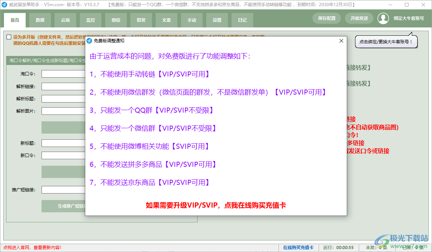Image resolution: width=432 pixels, height=252 pixels.
Task: Select notice line 3 about QQ群
Action: (x=152, y=110)
